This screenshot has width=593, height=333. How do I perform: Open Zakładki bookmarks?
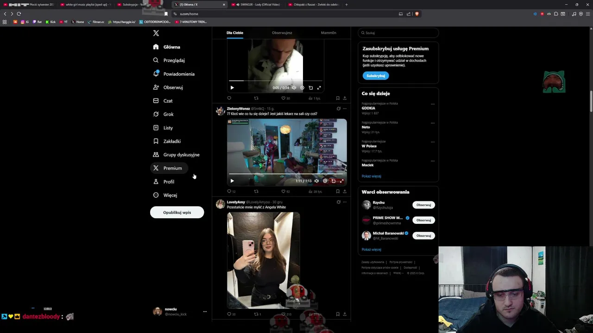(x=167, y=141)
